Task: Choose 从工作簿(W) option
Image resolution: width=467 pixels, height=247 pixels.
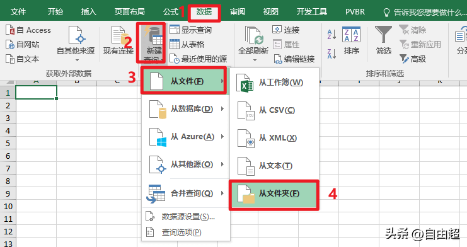Action: tap(274, 83)
